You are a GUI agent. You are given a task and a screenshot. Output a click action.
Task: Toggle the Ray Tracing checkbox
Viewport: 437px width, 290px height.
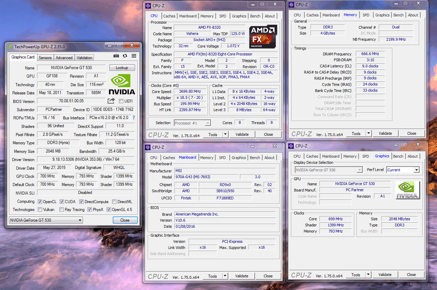(62, 210)
